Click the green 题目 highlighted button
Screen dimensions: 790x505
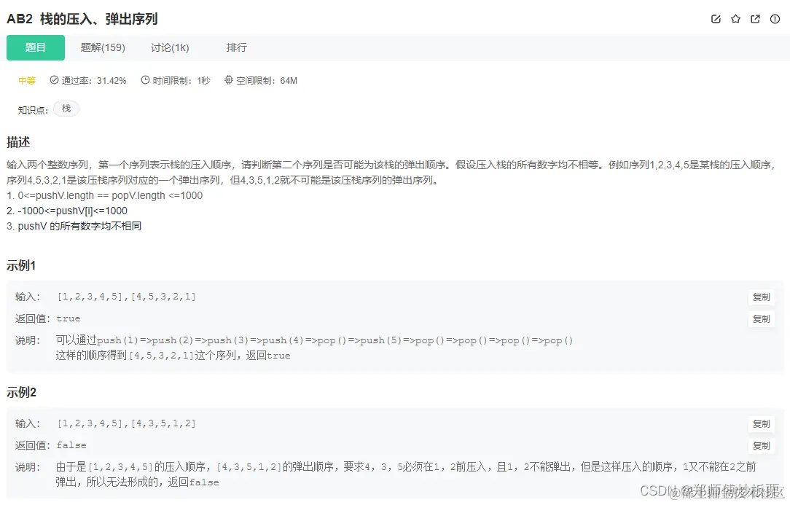(35, 47)
